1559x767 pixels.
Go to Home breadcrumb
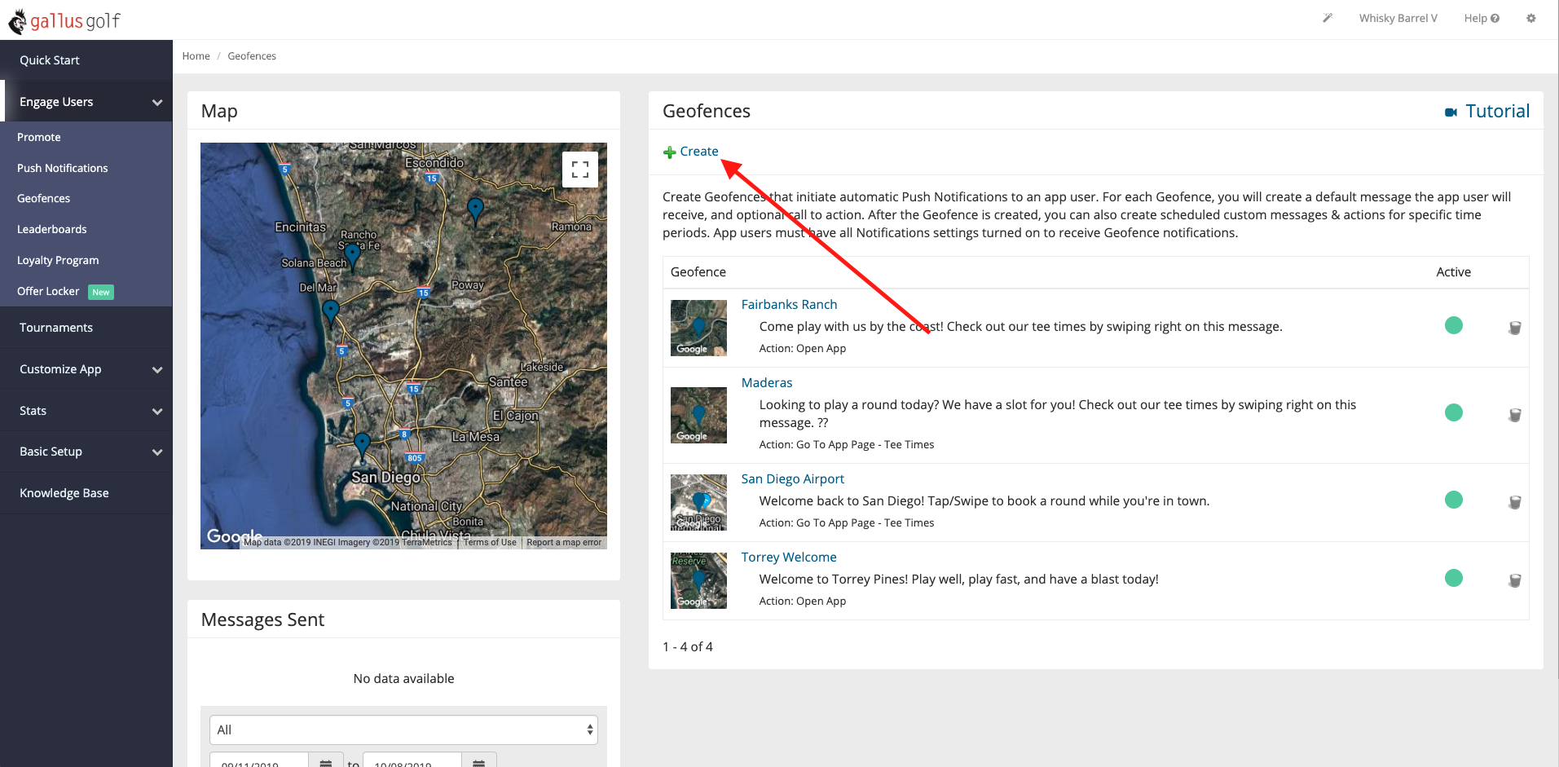196,56
